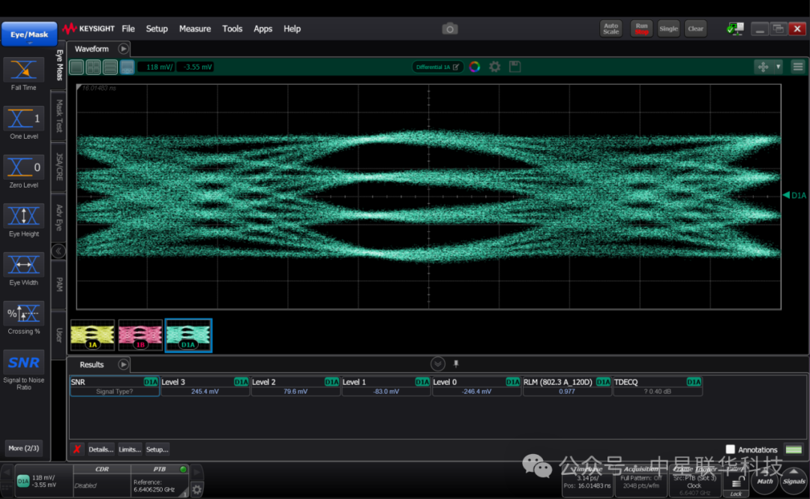This screenshot has height=499, width=810.
Task: Capture a screenshot with the camera icon
Action: (450, 29)
